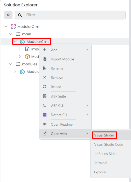Choose Open Readme from the context menu
Screen dimensions: 131x182
pos(65,124)
